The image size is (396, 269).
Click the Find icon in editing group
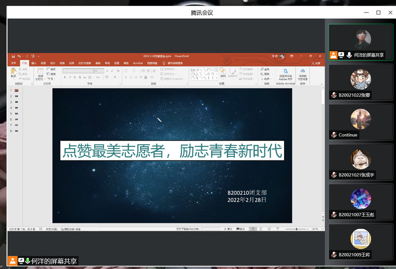coord(266,69)
